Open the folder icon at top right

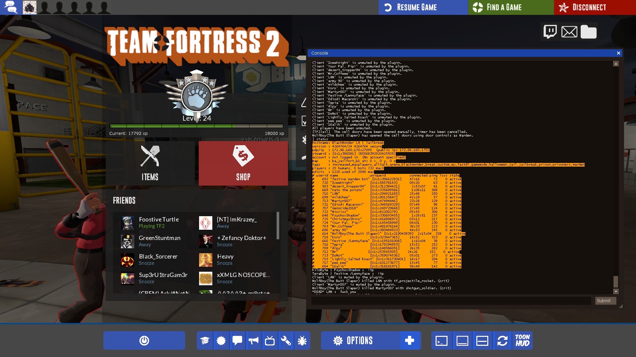[589, 32]
